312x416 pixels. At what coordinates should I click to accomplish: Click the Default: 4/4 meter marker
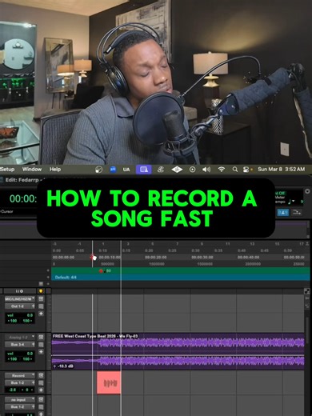tap(66, 278)
